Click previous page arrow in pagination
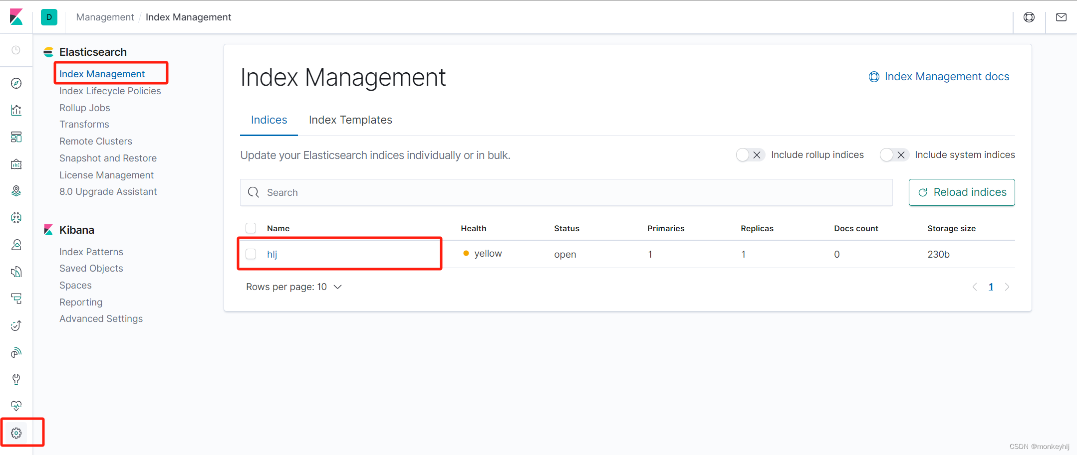 point(975,287)
